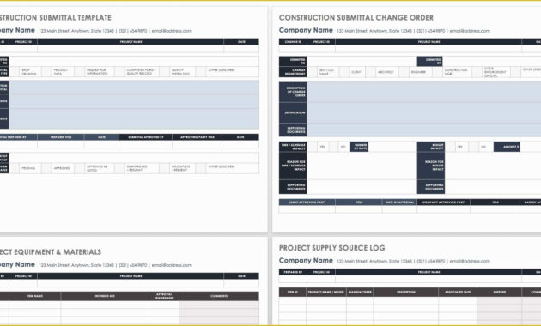Click the Manufacturer column header in Supply Log
The image size is (541, 326).
tap(360, 292)
